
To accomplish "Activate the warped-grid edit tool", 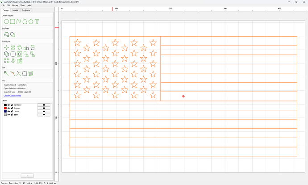I will click(31, 74).
